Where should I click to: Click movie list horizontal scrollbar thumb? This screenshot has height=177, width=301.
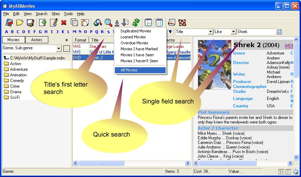coord(102,163)
